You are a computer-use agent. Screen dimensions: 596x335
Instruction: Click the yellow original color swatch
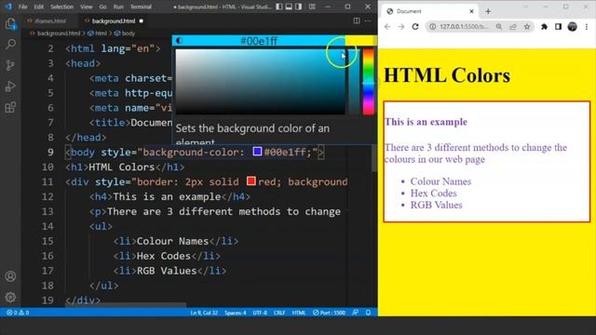pos(360,41)
